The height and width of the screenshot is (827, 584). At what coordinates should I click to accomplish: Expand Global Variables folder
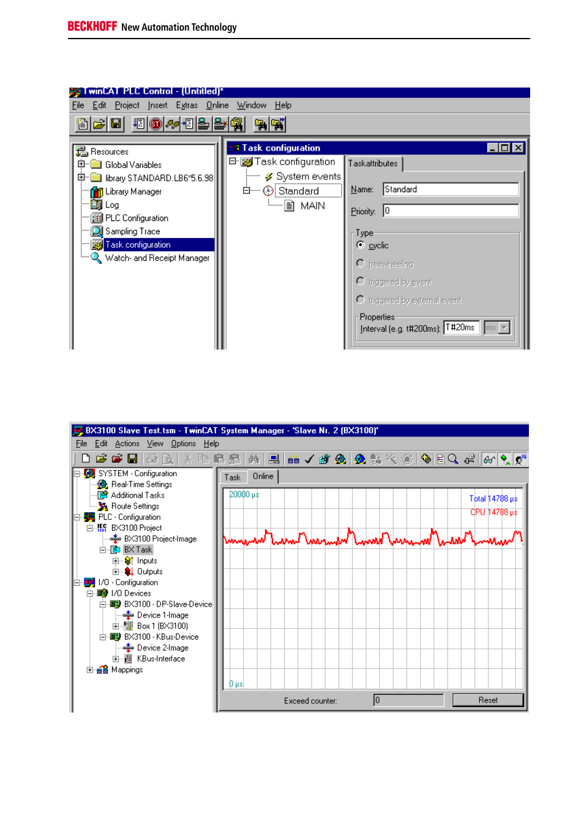81,164
